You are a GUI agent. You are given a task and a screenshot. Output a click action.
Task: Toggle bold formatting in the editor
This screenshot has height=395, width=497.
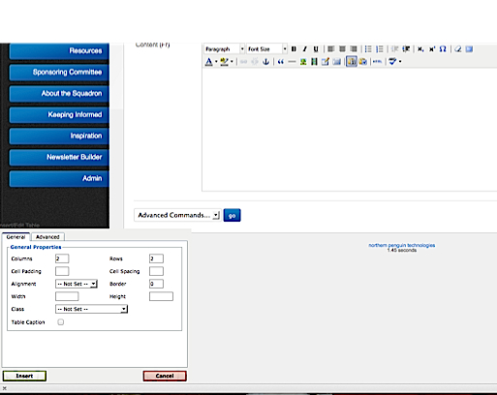[x=294, y=49]
